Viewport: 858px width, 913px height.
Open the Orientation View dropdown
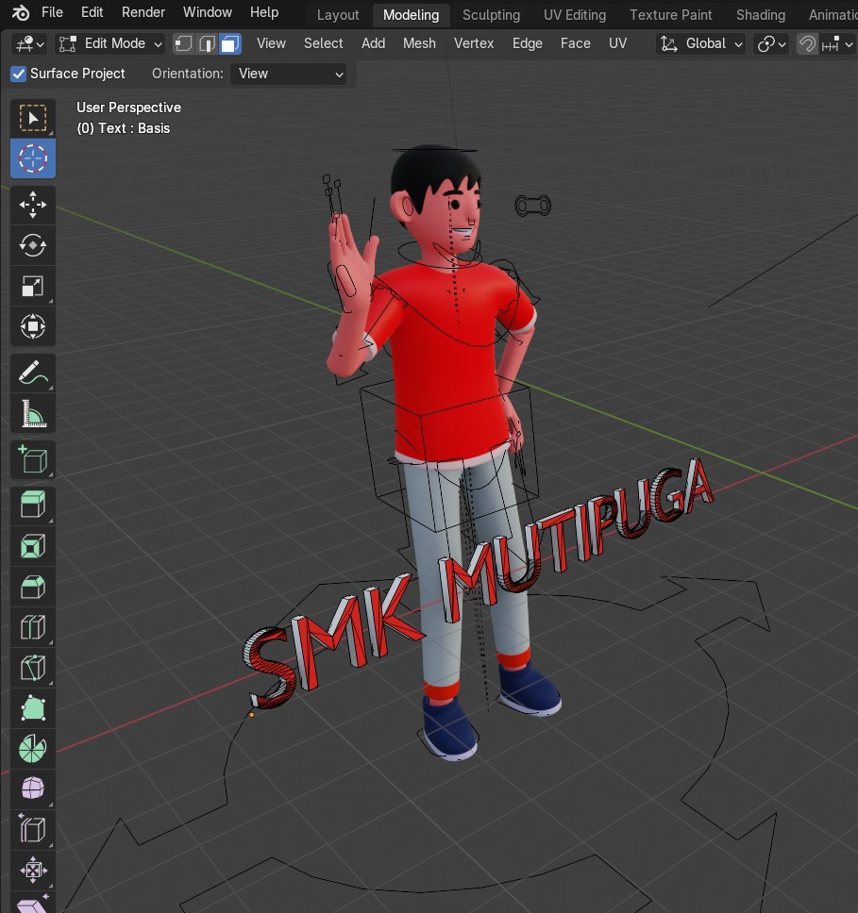tap(289, 74)
